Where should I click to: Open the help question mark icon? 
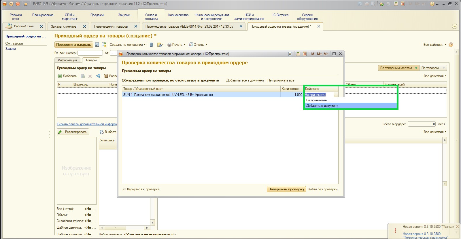pyautogui.click(x=451, y=45)
